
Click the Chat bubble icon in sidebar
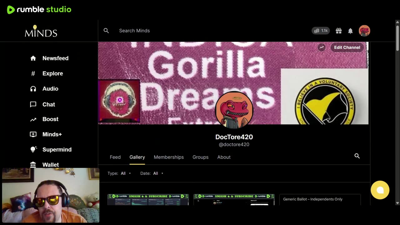(x=33, y=104)
